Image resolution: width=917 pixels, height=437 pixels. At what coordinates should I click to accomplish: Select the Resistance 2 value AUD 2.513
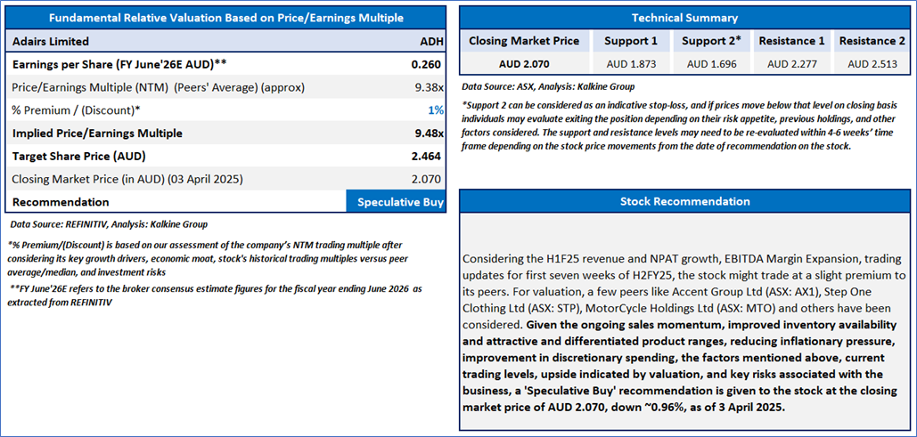click(872, 64)
